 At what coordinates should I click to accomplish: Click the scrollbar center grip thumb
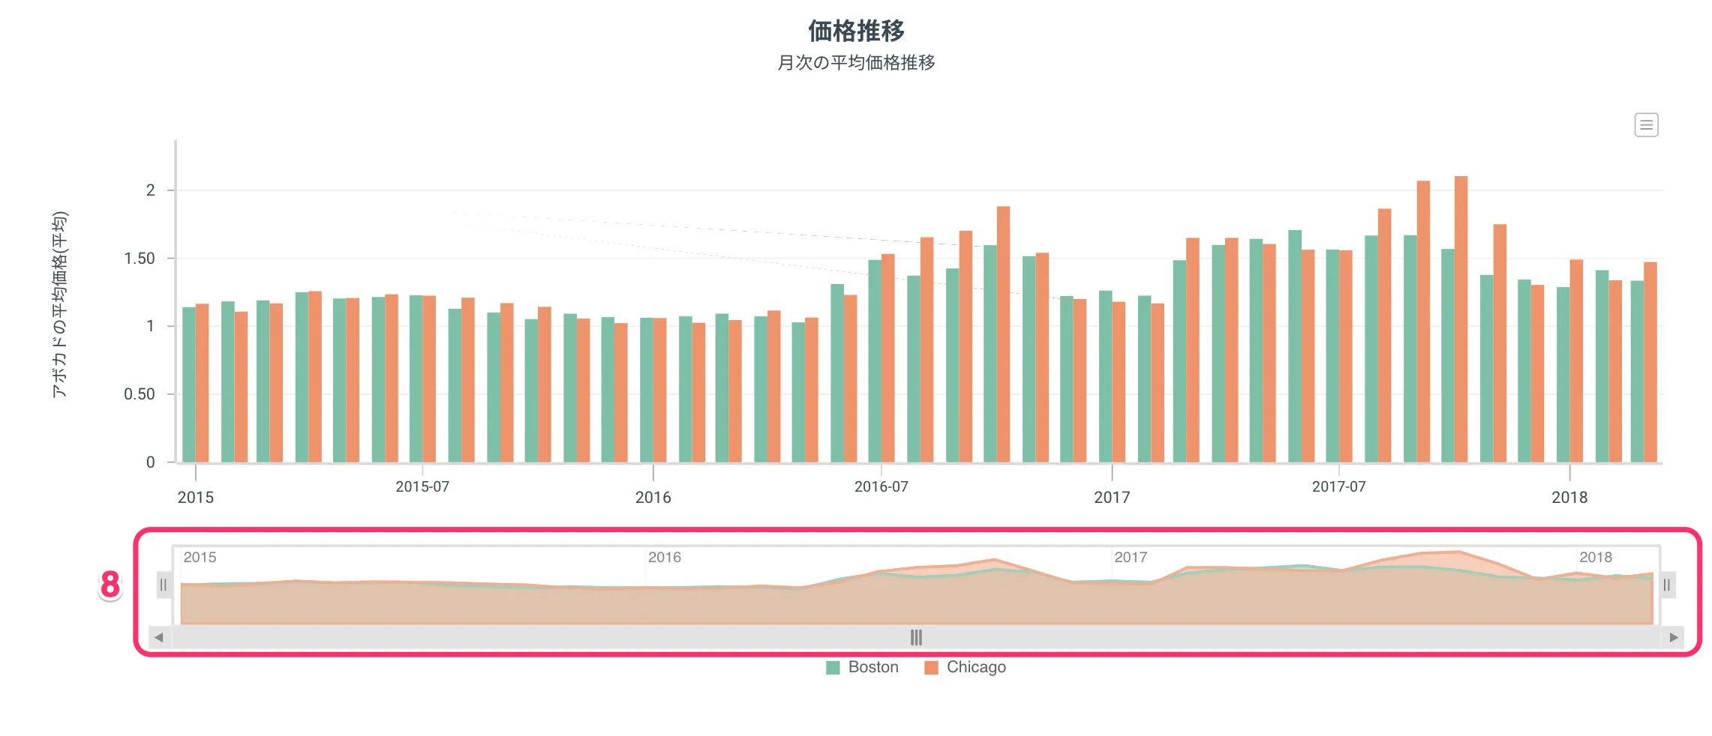coord(916,638)
